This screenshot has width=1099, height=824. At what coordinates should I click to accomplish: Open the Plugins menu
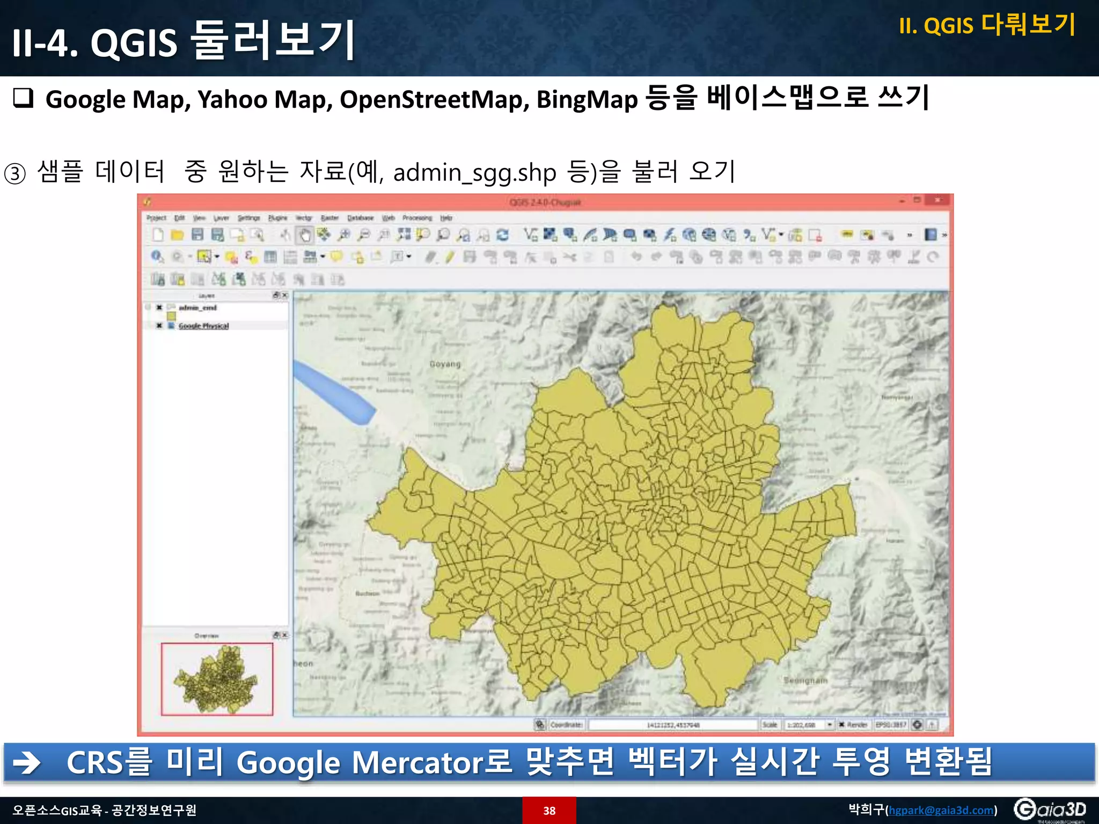(277, 218)
